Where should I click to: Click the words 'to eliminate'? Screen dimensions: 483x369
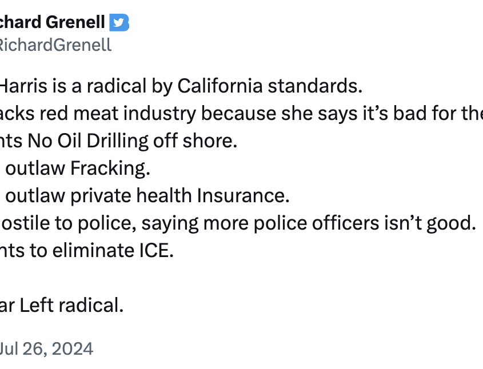[82, 251]
